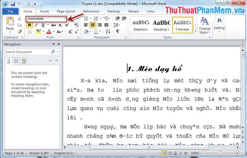Select Print Layout view icon
The height and width of the screenshot is (158, 247).
click(x=164, y=153)
